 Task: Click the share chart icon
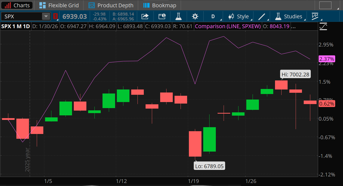tap(145, 16)
